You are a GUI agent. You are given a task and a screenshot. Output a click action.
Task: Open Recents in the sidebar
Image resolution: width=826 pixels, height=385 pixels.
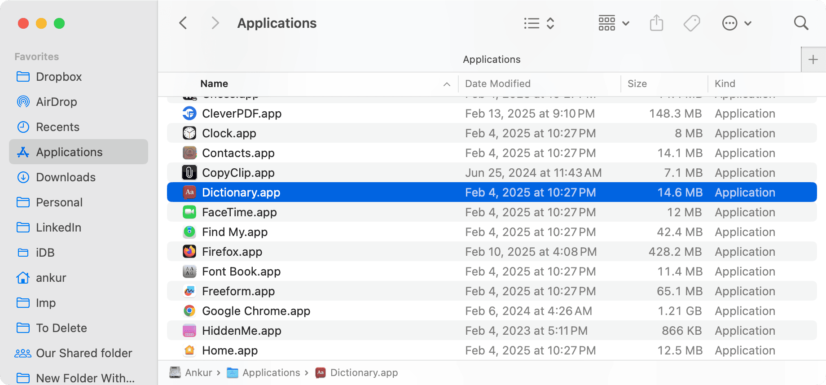click(x=79, y=127)
